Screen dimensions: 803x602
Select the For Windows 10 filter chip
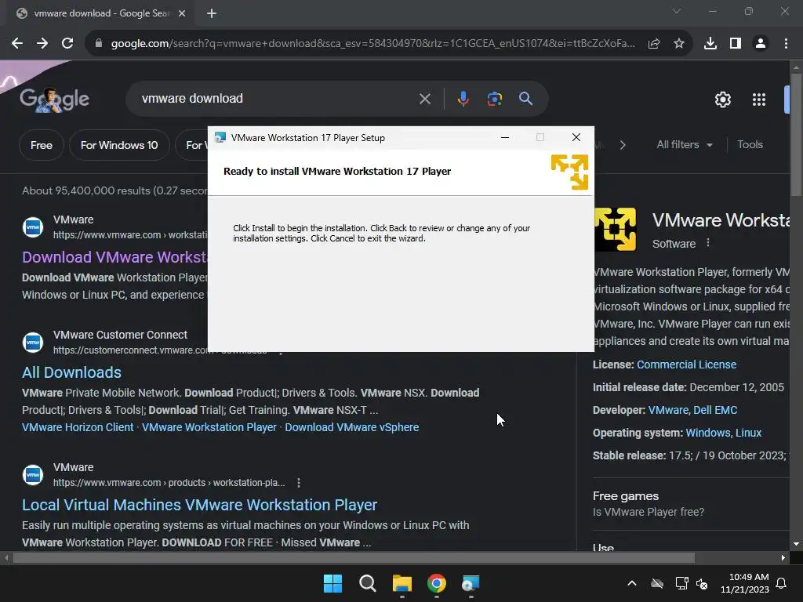(119, 145)
